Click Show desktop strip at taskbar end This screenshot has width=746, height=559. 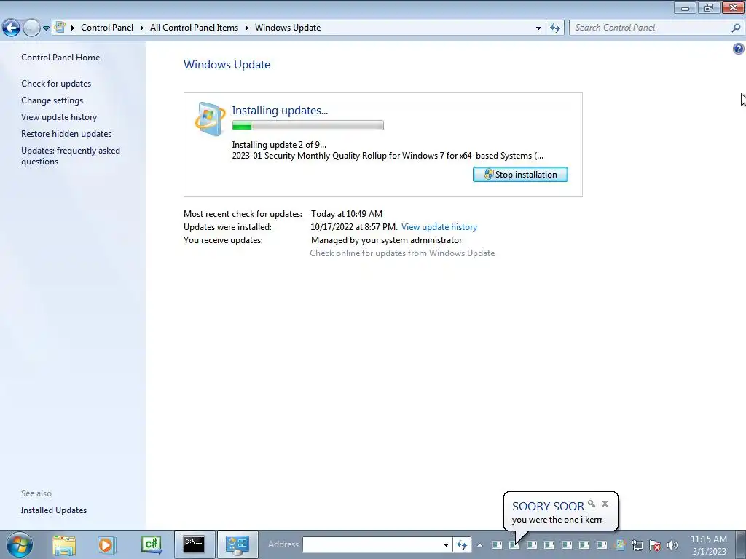click(741, 544)
